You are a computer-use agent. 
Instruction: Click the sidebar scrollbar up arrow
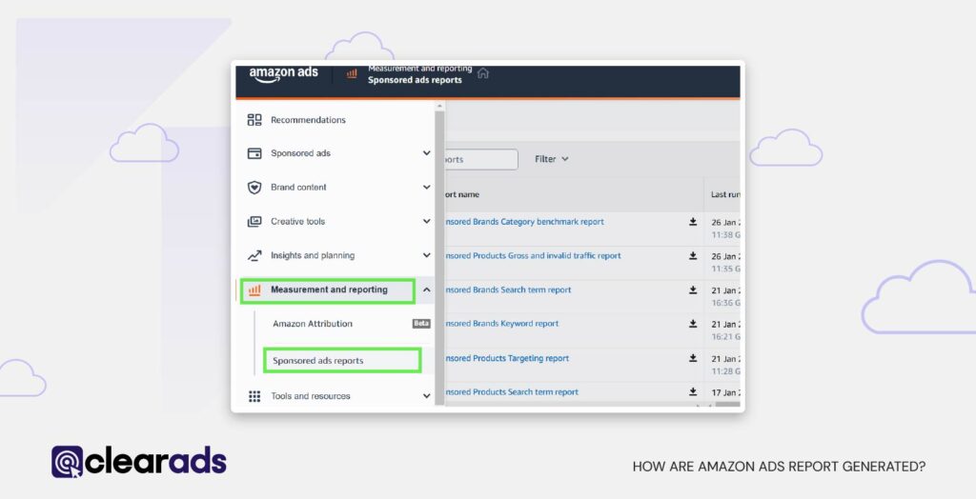click(x=439, y=107)
